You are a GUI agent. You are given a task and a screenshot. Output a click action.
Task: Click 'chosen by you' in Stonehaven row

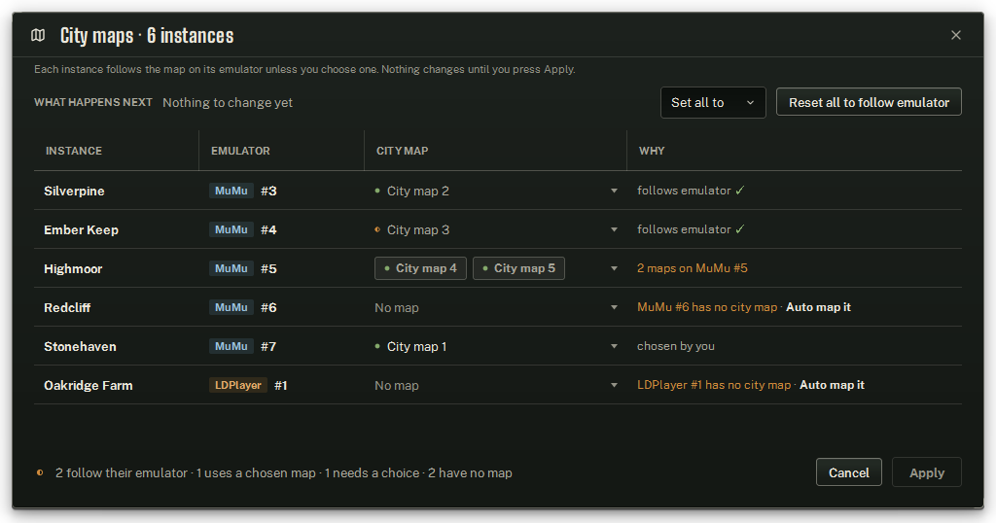tap(676, 346)
